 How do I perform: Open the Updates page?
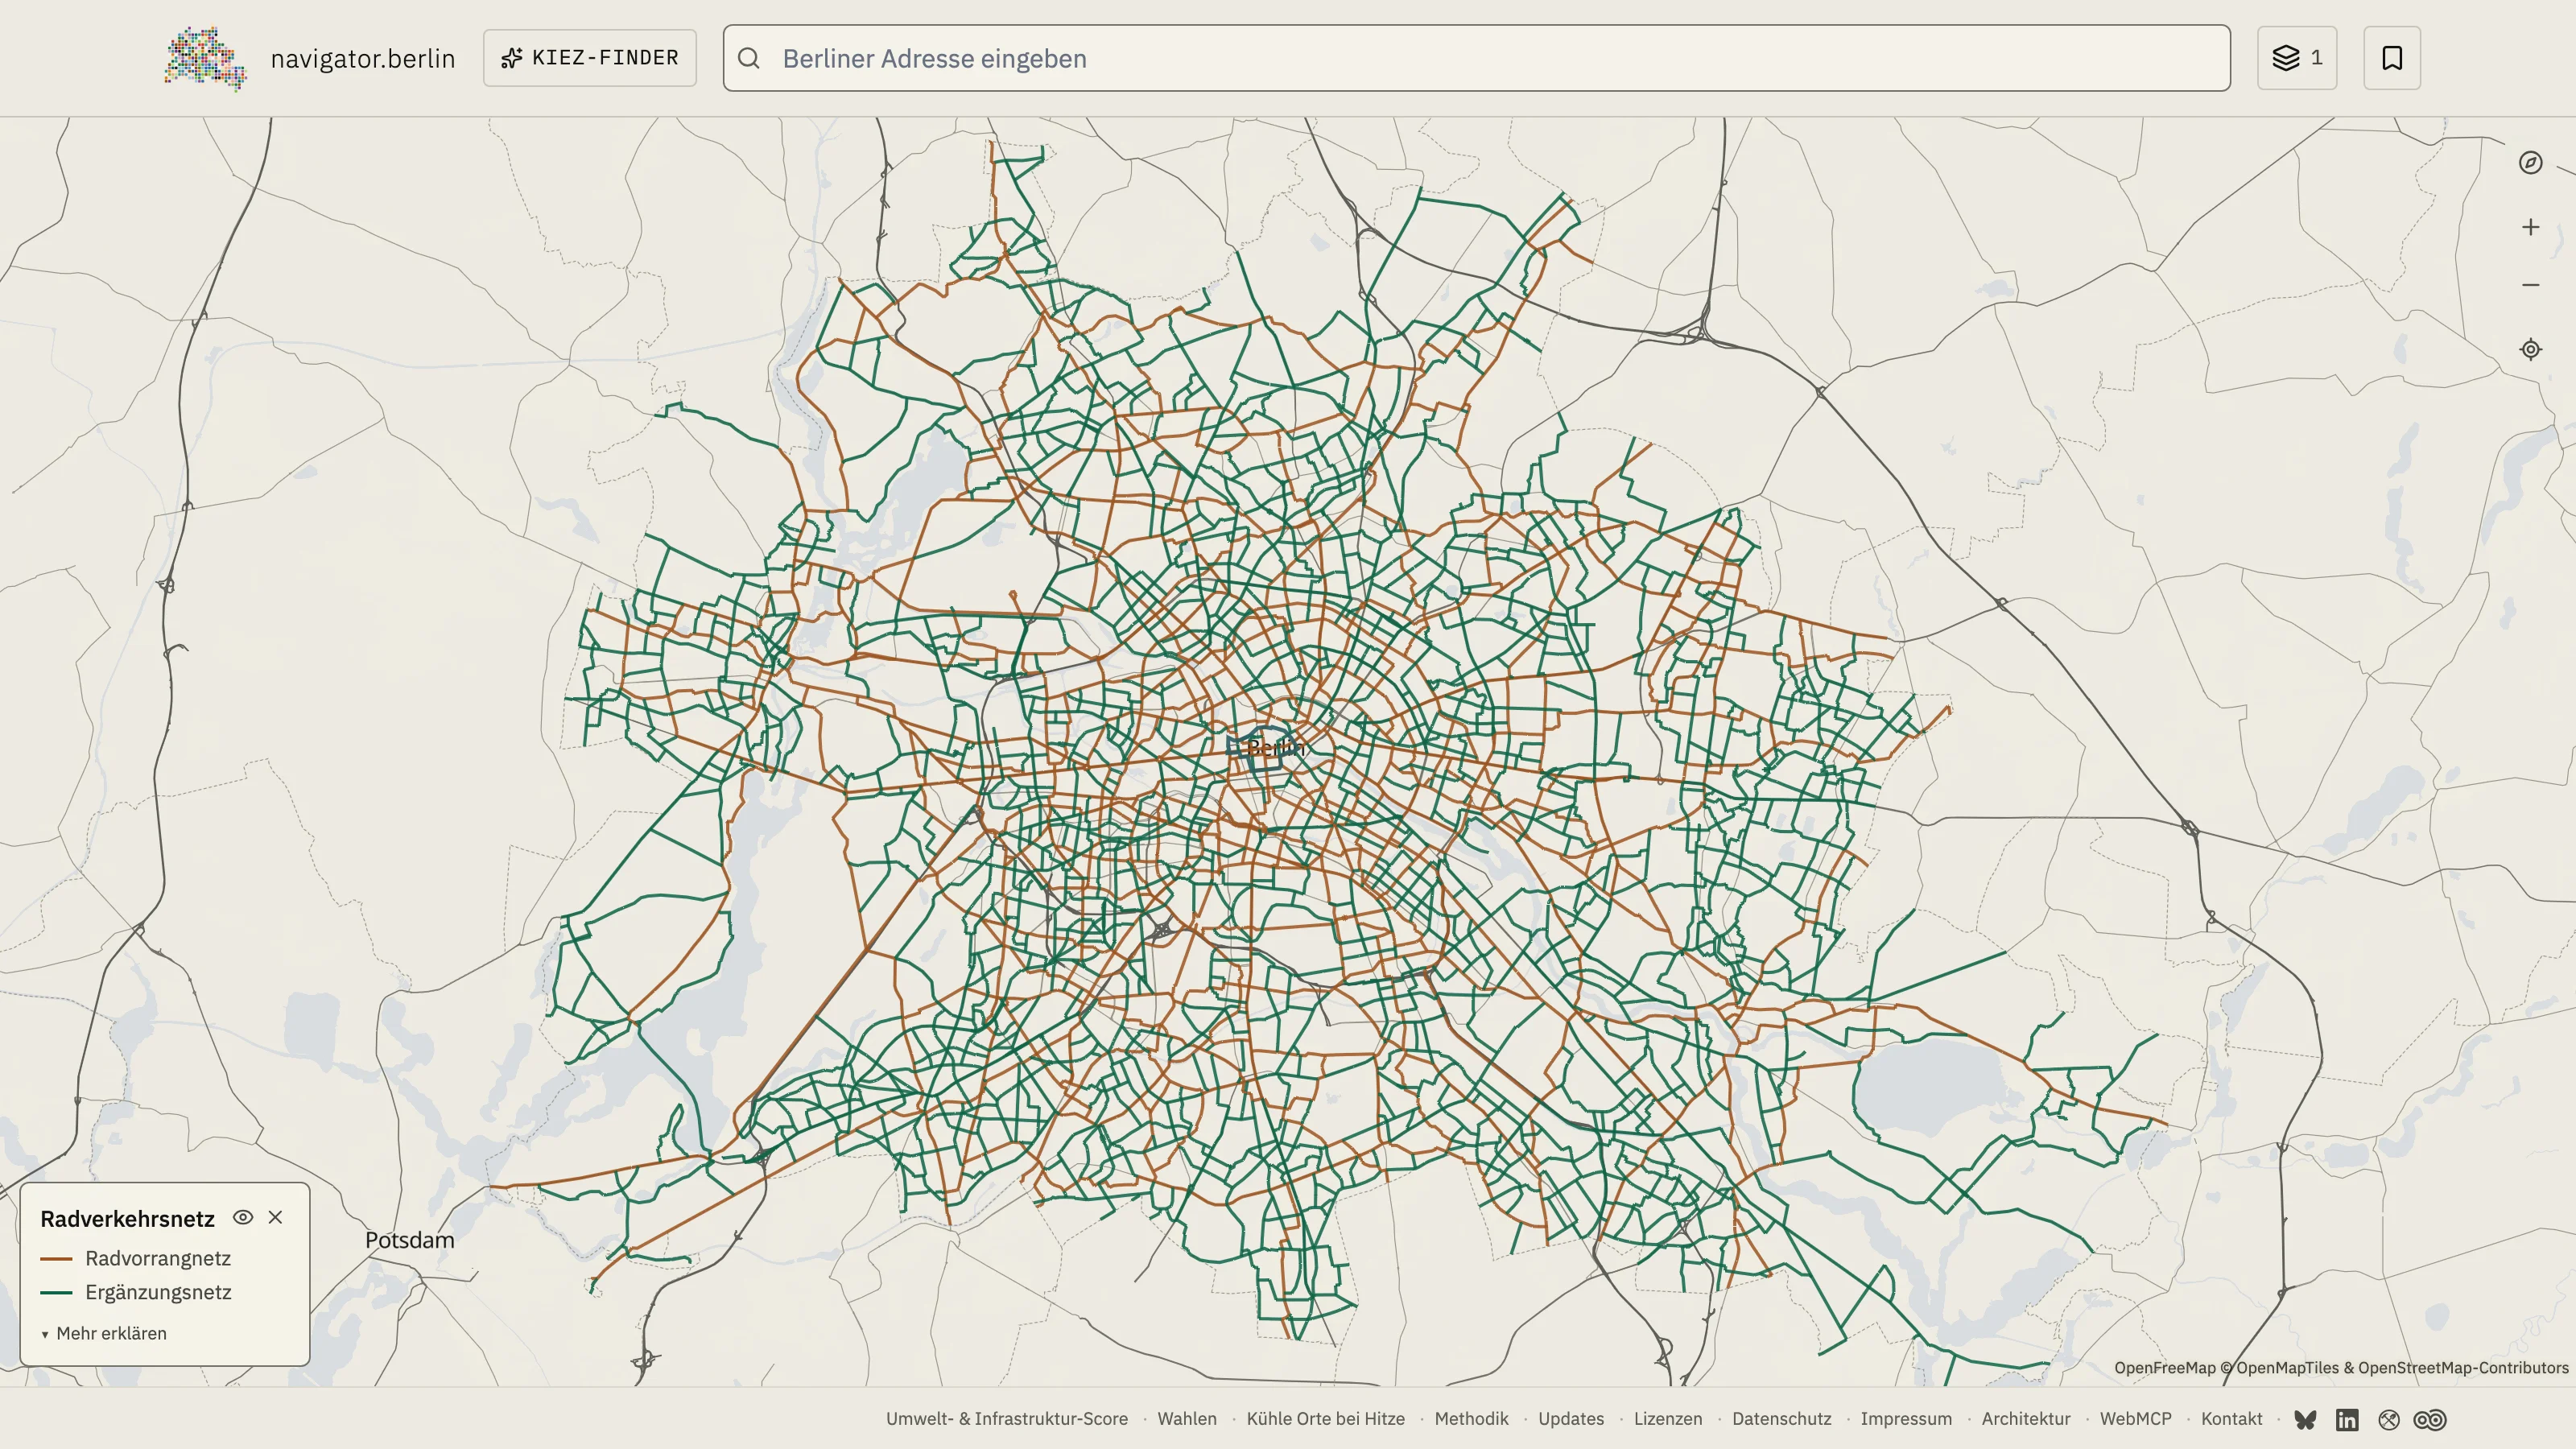tap(1571, 1419)
